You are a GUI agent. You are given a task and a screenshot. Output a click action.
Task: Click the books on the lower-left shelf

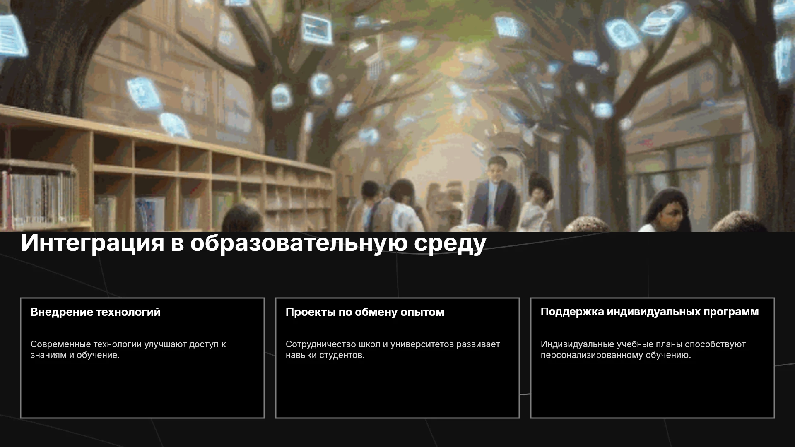tap(39, 198)
